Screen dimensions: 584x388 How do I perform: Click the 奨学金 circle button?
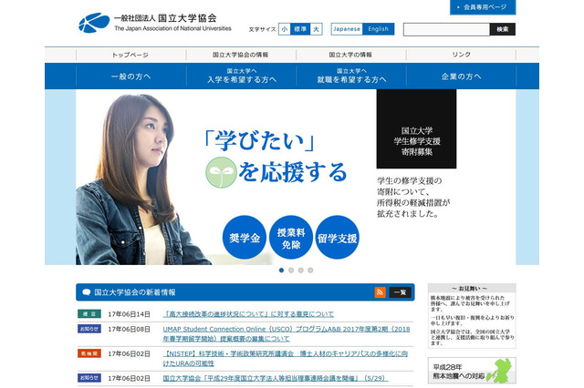click(x=245, y=238)
